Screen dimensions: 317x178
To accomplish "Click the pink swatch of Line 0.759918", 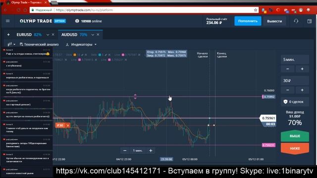I will coord(79,60).
